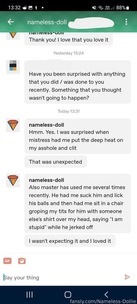
Task: Tap the Android navigation back chevron
Action: click(x=106, y=295)
